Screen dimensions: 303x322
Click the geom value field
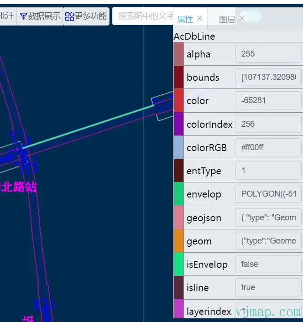[268, 241]
